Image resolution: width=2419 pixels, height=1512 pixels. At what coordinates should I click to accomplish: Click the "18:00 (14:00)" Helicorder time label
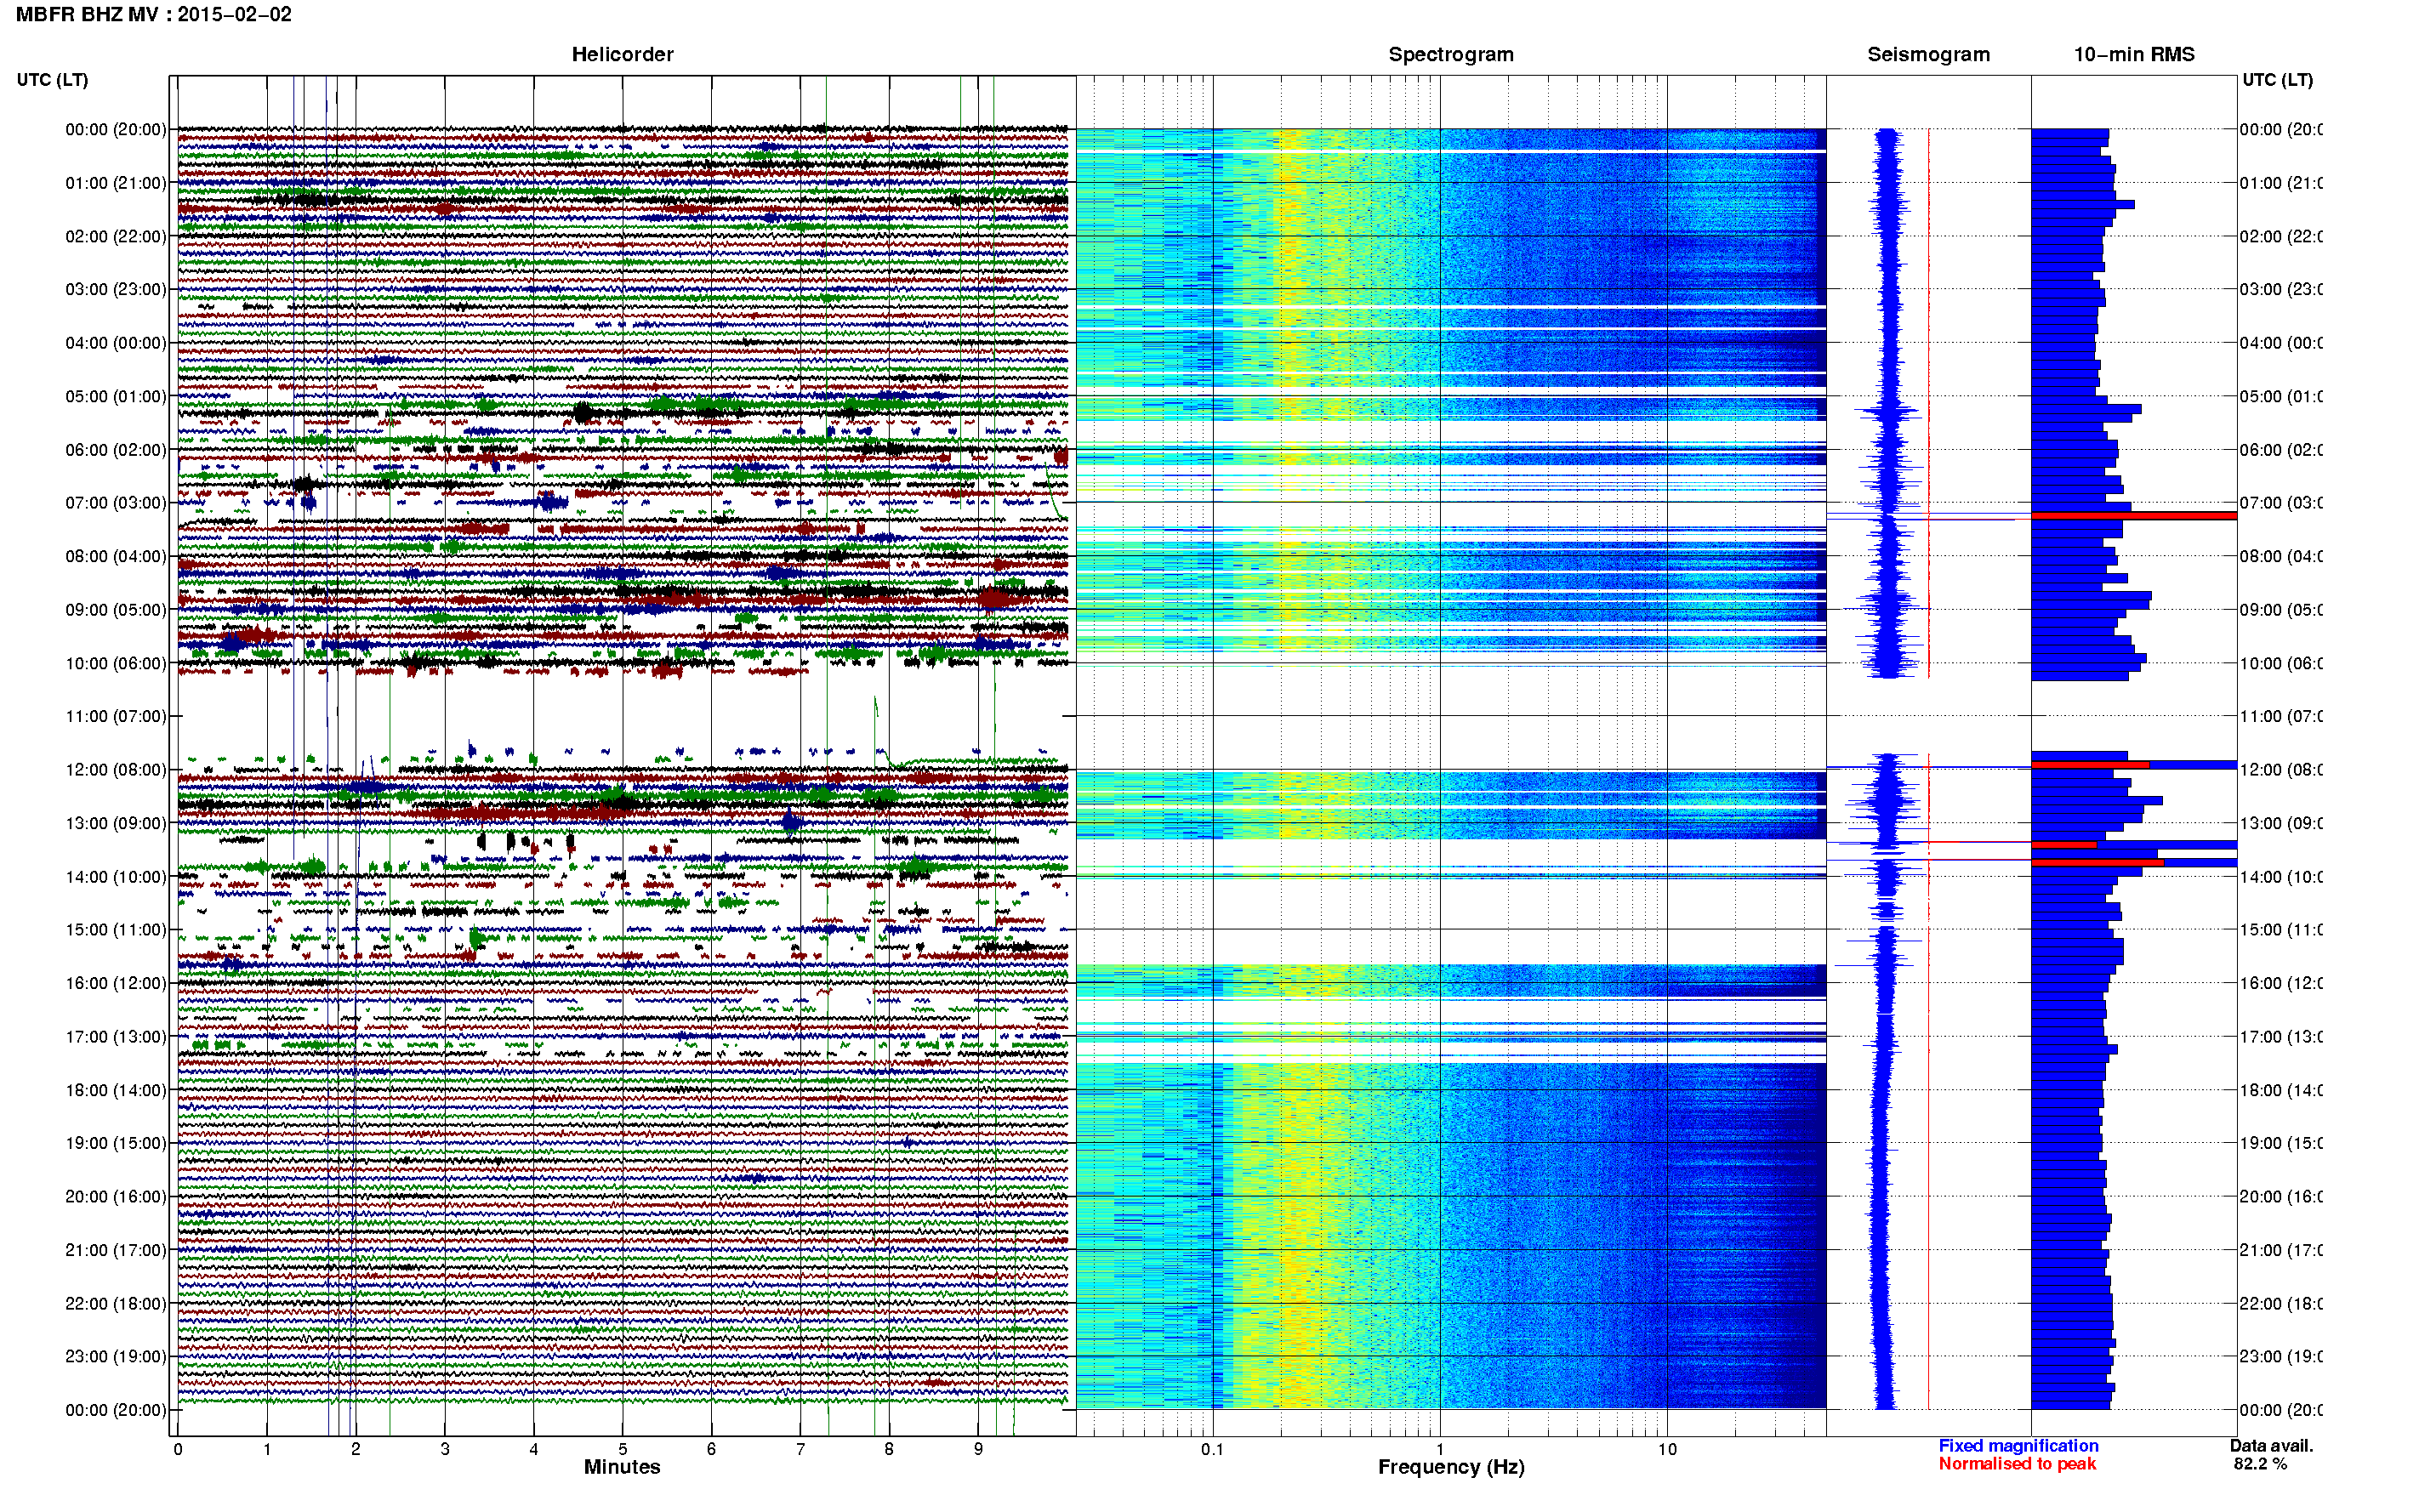coord(116,1091)
